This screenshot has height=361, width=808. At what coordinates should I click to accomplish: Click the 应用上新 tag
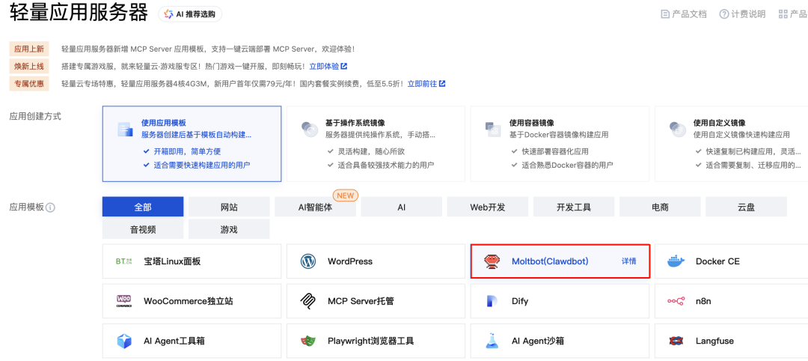pos(29,49)
